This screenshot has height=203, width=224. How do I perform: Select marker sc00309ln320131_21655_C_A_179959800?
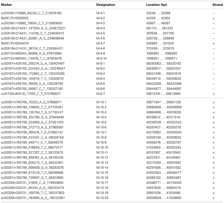tap(32, 183)
